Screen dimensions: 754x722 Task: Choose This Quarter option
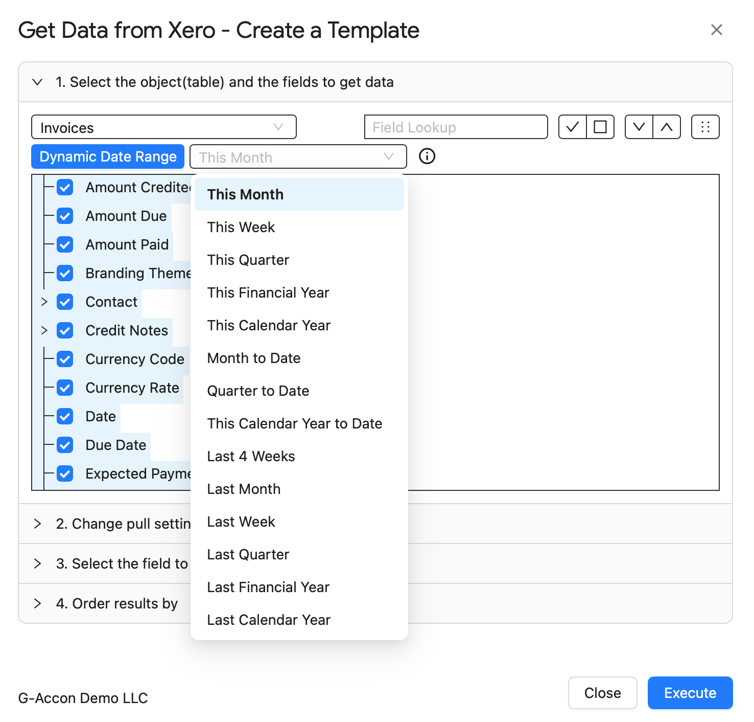point(299,260)
